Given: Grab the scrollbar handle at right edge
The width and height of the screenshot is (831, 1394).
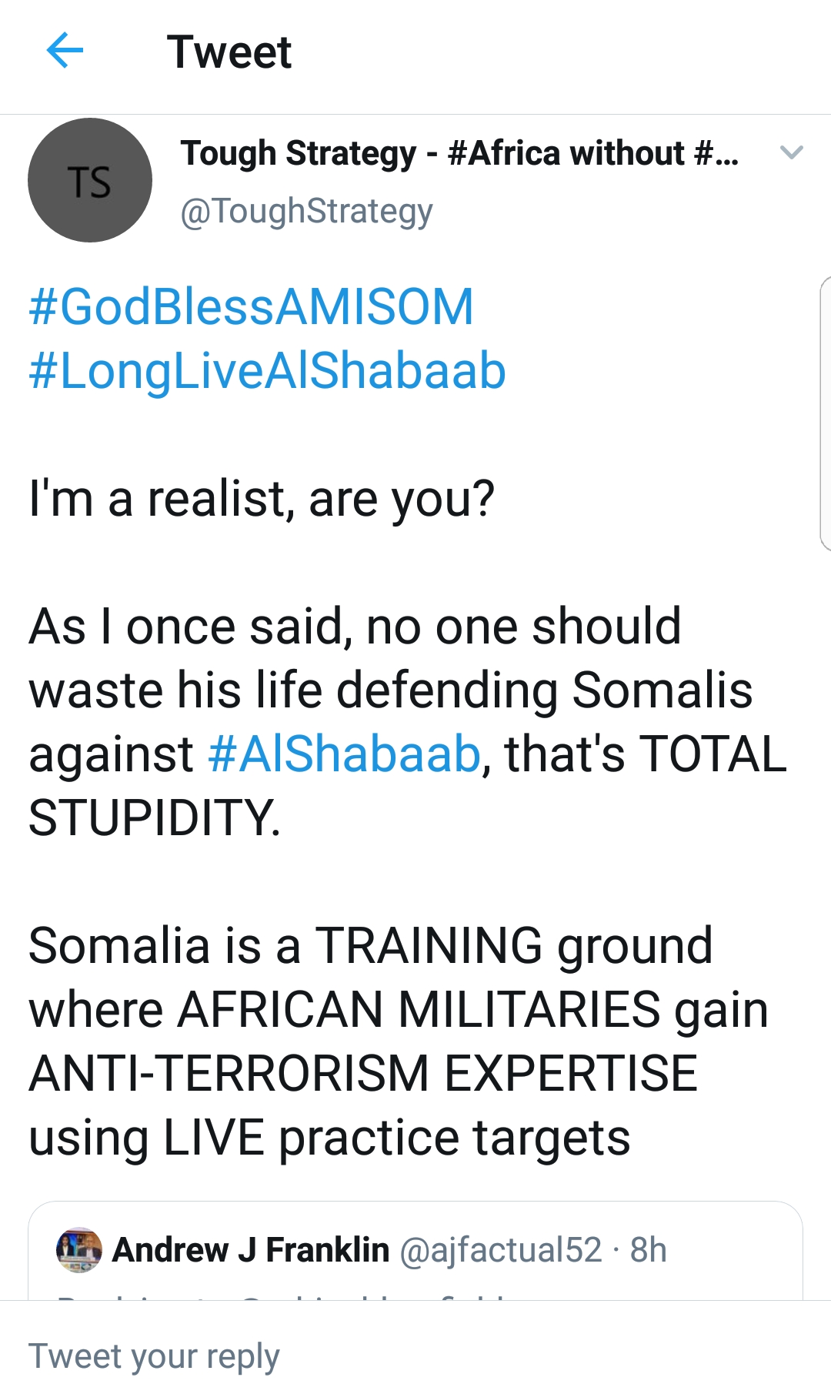Looking at the screenshot, I should coord(826,413).
